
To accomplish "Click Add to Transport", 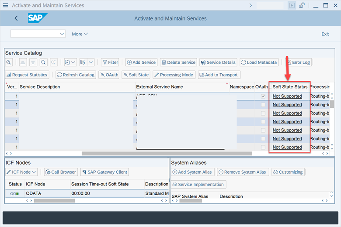I will point(219,75).
